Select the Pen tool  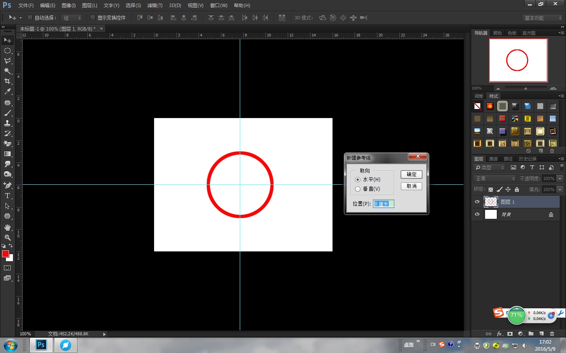(7, 185)
